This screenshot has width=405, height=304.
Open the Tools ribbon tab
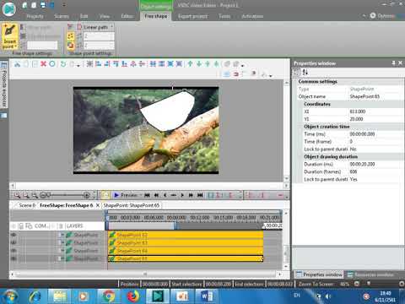(x=224, y=16)
